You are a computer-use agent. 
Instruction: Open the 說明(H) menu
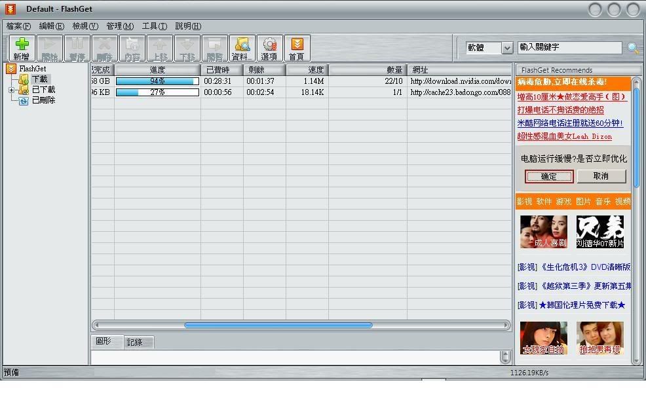(188, 26)
